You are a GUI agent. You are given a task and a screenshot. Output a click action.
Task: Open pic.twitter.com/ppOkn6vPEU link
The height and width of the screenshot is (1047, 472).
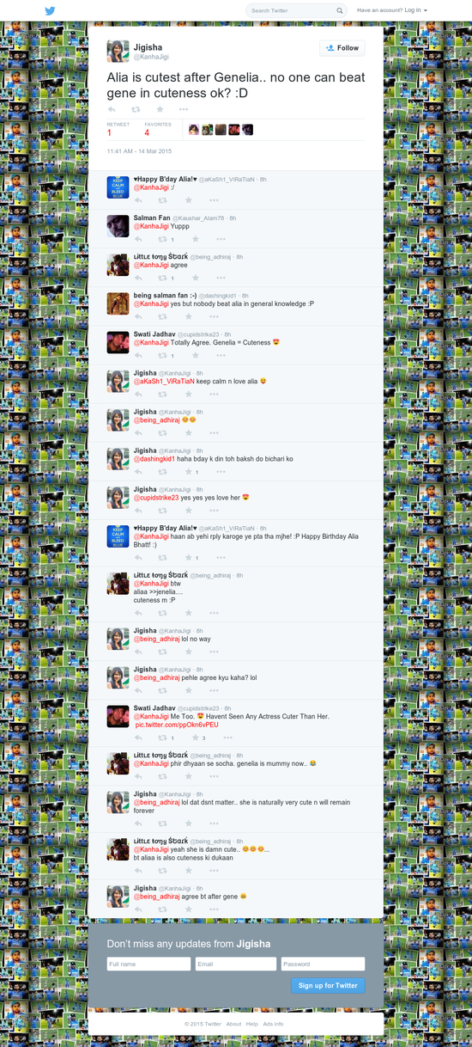pyautogui.click(x=177, y=725)
